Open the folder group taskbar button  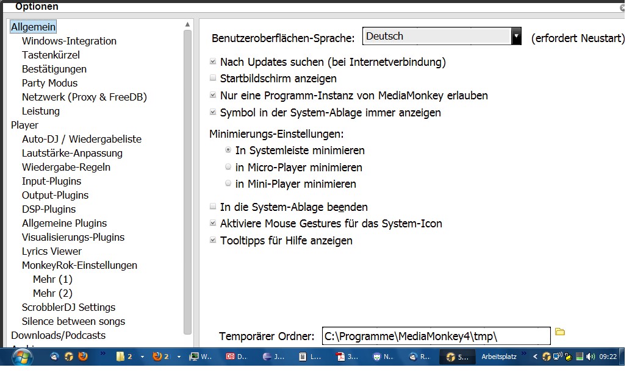pyautogui.click(x=124, y=357)
